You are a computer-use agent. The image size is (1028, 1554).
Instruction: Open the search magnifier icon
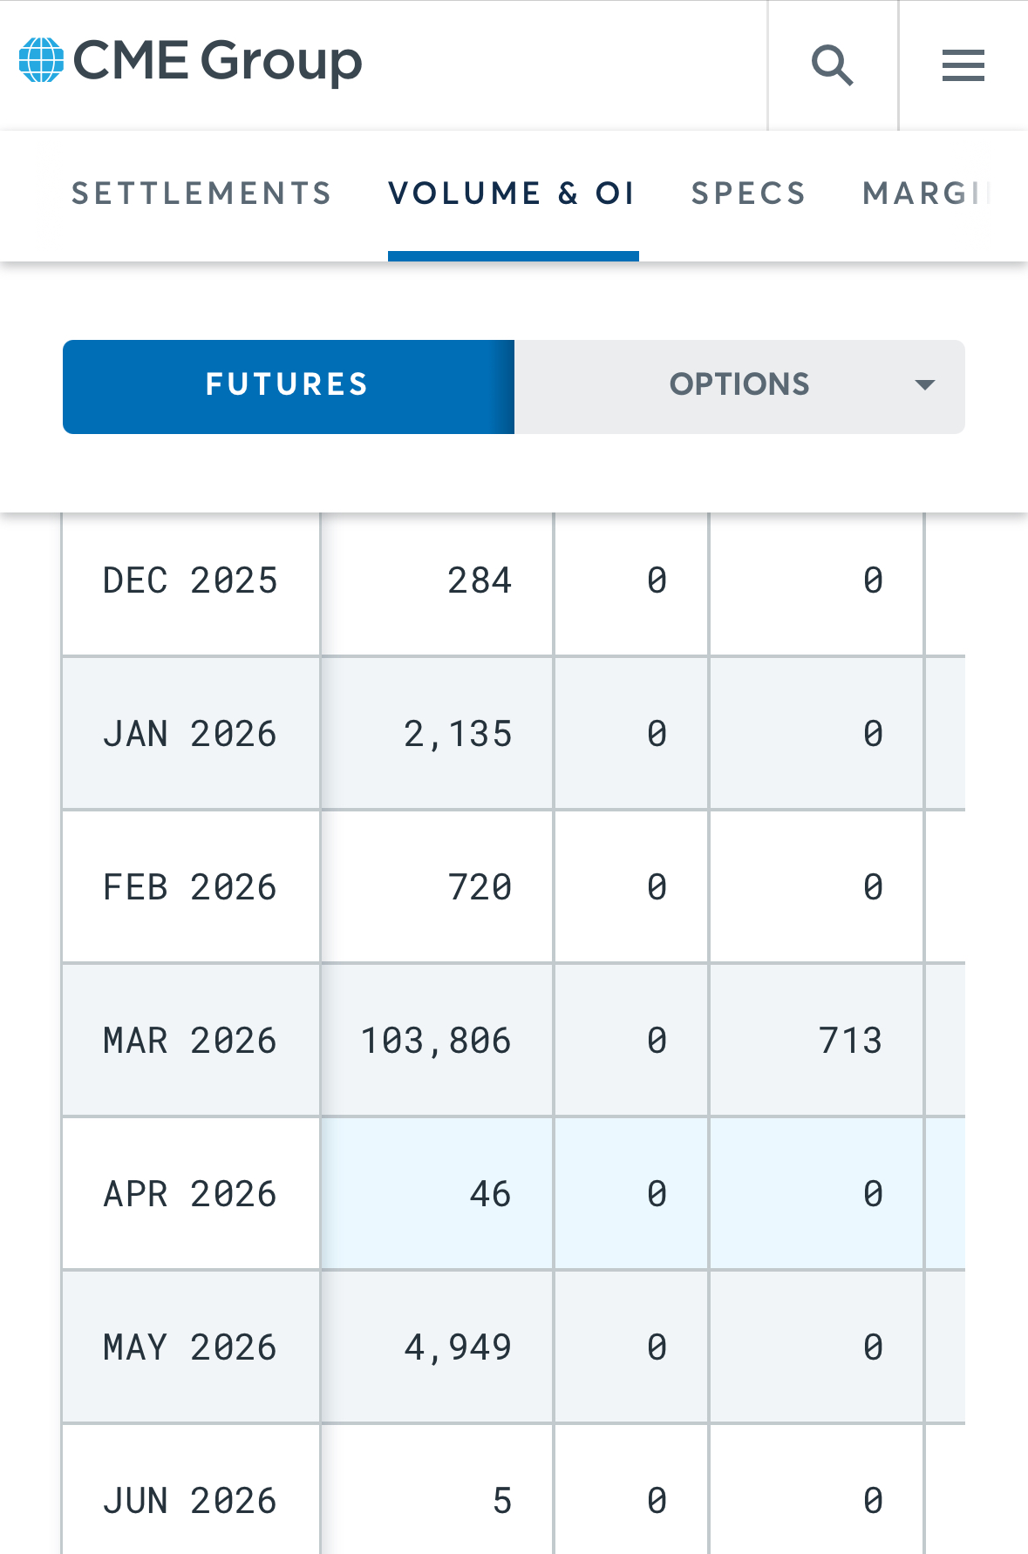tap(832, 65)
